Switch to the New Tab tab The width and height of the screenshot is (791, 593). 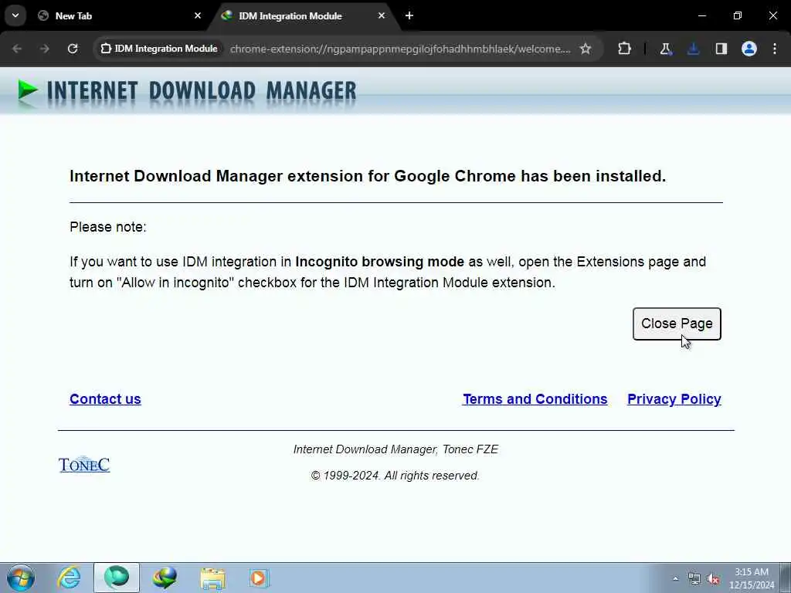point(120,16)
